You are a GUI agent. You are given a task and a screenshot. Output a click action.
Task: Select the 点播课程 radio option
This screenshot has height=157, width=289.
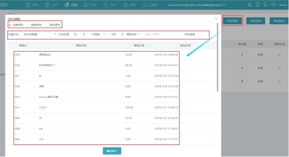(x=10, y=25)
